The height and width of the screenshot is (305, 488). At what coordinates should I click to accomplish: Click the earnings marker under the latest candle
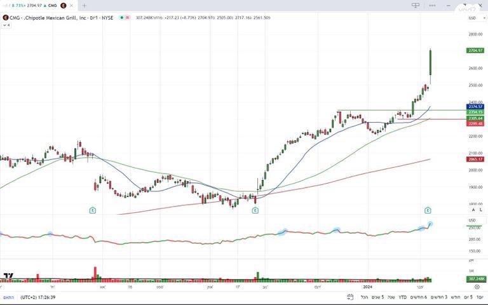pyautogui.click(x=428, y=210)
